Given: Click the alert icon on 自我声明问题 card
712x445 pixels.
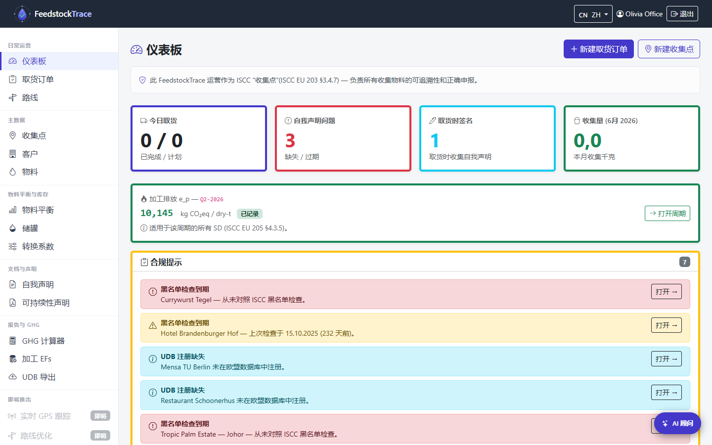Looking at the screenshot, I should [x=288, y=121].
